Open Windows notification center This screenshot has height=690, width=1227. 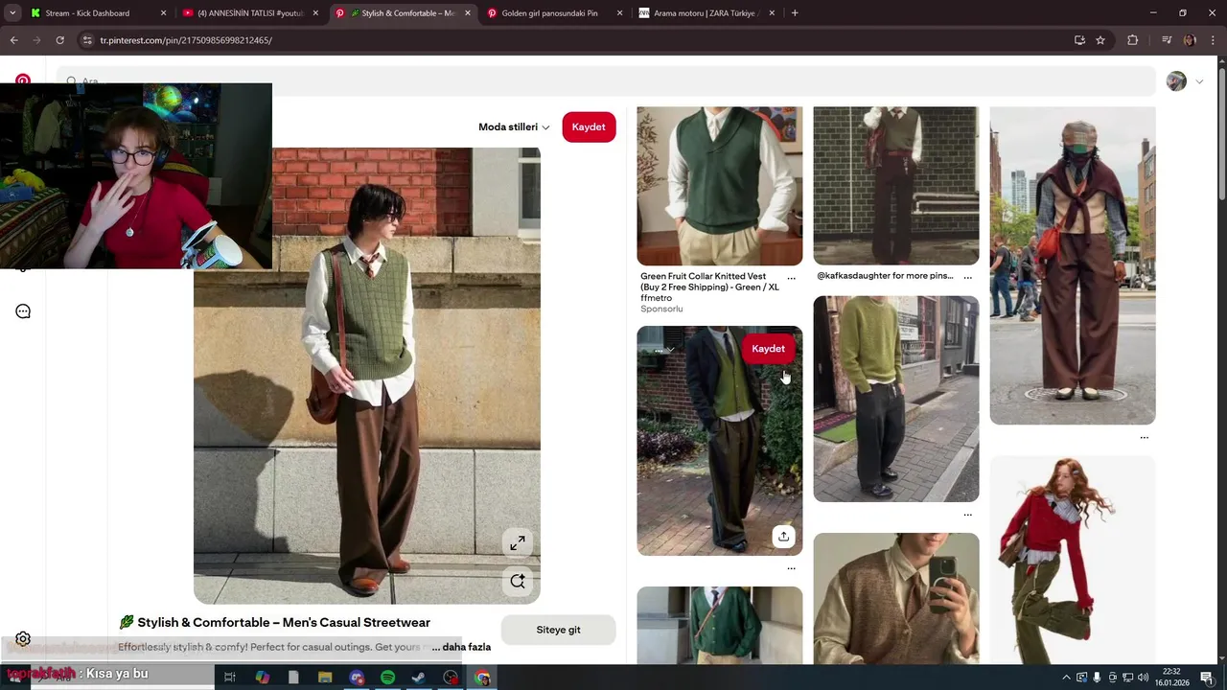[1206, 678]
